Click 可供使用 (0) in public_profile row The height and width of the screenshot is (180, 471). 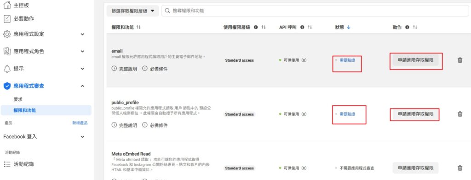[x=293, y=114]
